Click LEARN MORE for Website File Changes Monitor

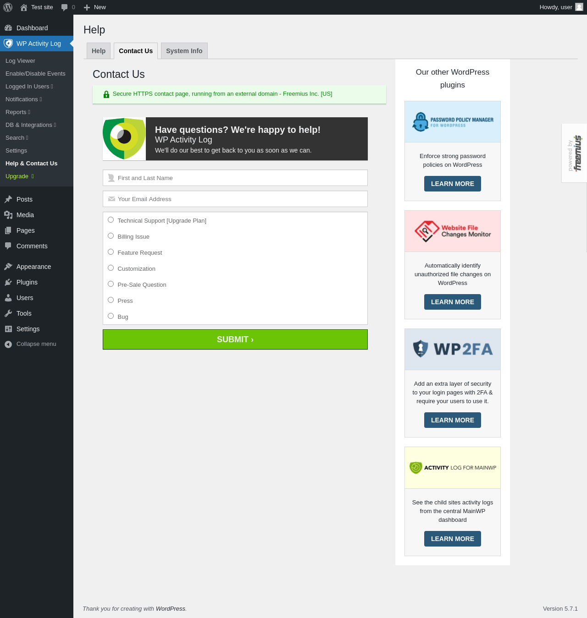(x=453, y=302)
